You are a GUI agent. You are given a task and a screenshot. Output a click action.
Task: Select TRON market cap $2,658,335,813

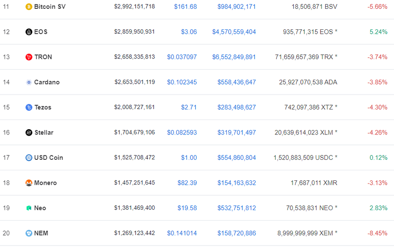[134, 57]
